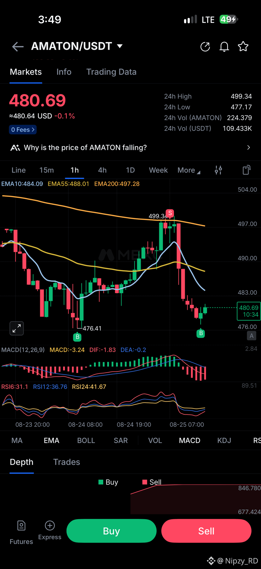This screenshot has width=261, height=569.
Task: Tap the red Sell legend swatch
Action: (145, 482)
